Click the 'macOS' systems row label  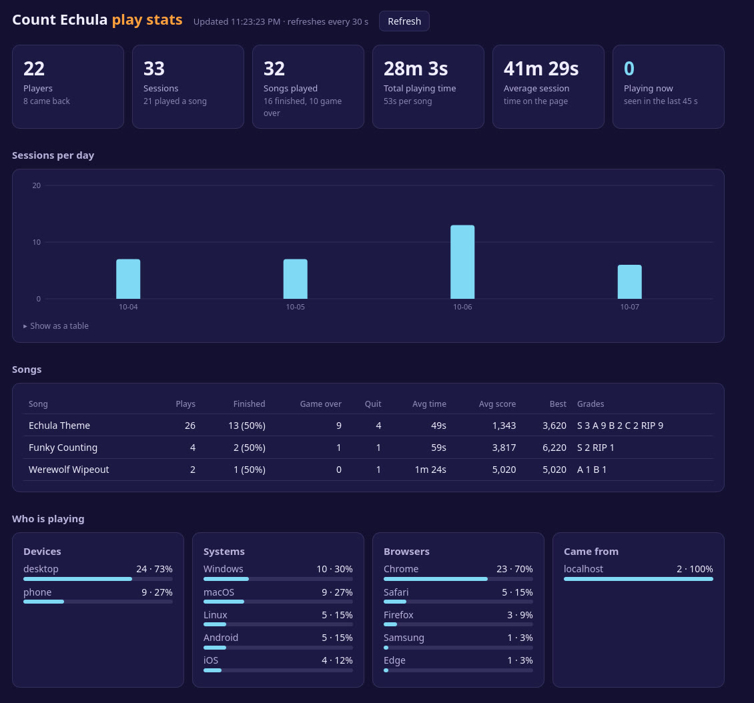pos(219,592)
